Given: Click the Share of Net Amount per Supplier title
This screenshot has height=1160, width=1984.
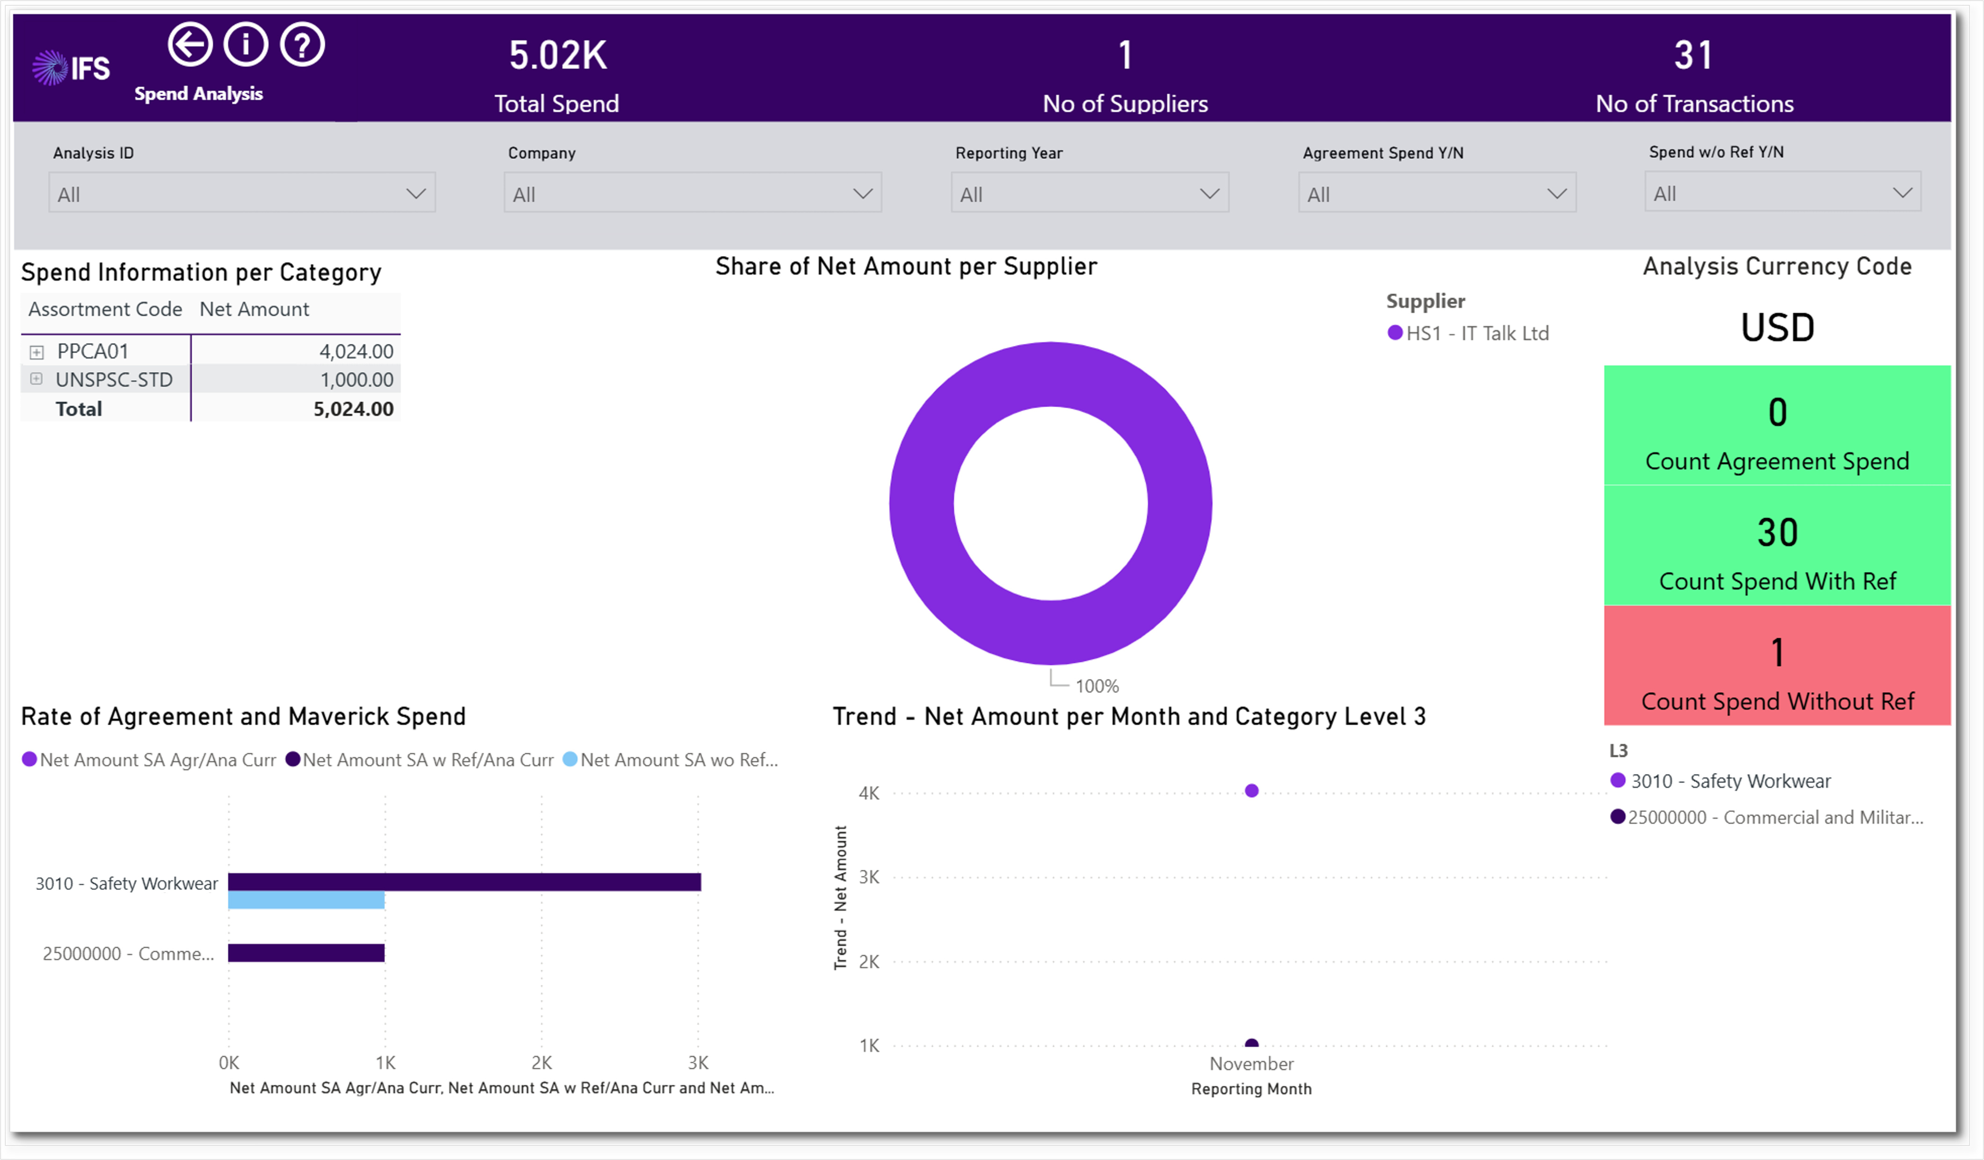Looking at the screenshot, I should [906, 267].
